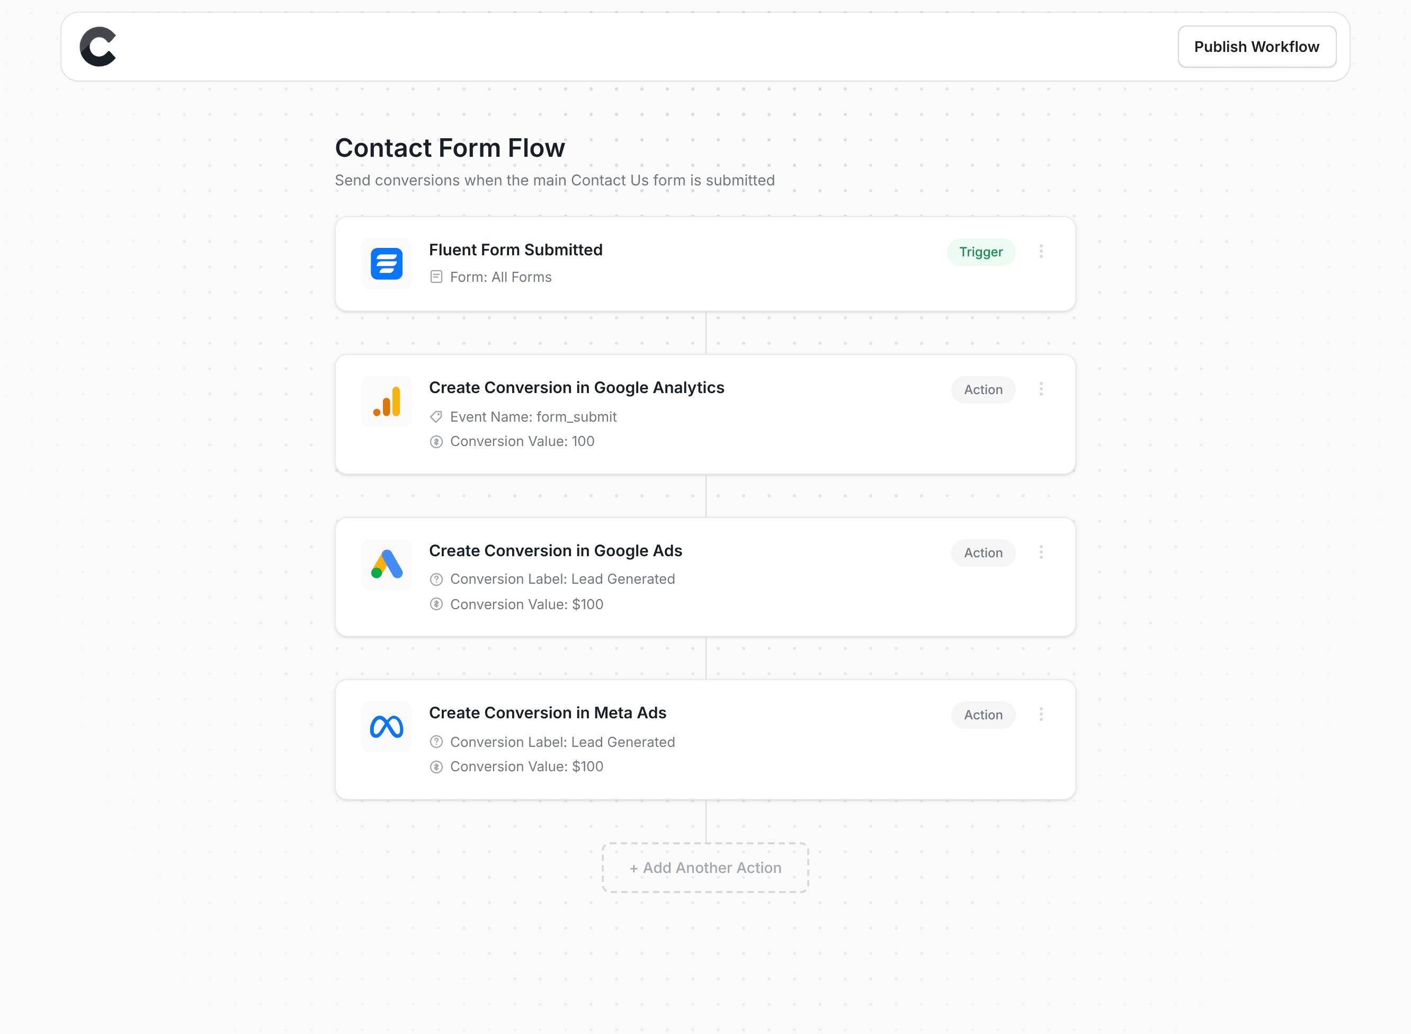The image size is (1411, 1034).
Task: Click the Contact Form Flow title
Action: point(449,148)
